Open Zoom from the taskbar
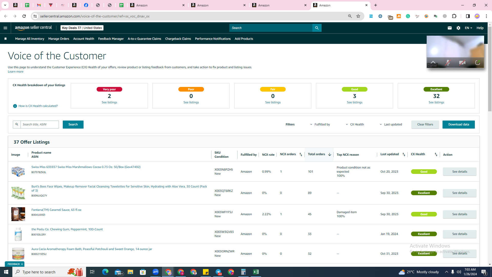 156,272
